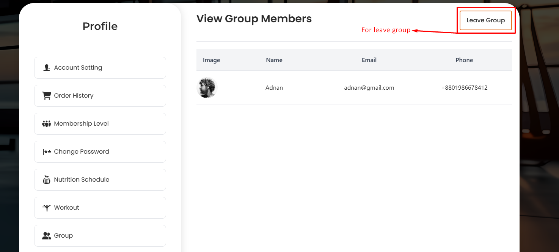
Task: Click the shopping cart icon beside Order History
Action: pyautogui.click(x=46, y=95)
